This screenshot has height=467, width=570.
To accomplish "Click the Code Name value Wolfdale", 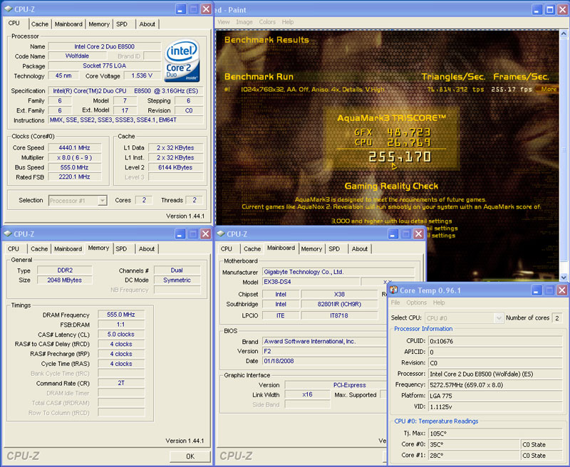I will 77,56.
